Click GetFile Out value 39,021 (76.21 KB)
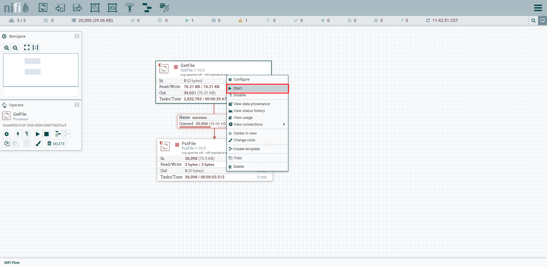 point(199,93)
